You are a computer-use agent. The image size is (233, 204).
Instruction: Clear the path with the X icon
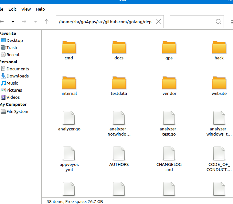click(158, 22)
